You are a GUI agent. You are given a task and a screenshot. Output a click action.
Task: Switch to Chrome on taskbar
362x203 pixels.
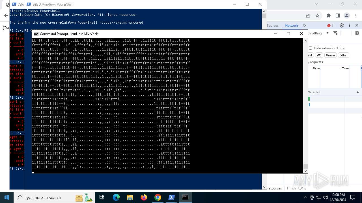pyautogui.click(x=158, y=197)
